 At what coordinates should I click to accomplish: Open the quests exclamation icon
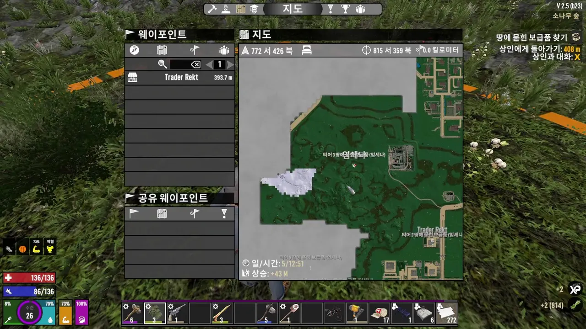pyautogui.click(x=330, y=9)
